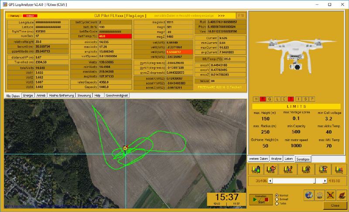Click the eagle MAP icon

[342, 195]
